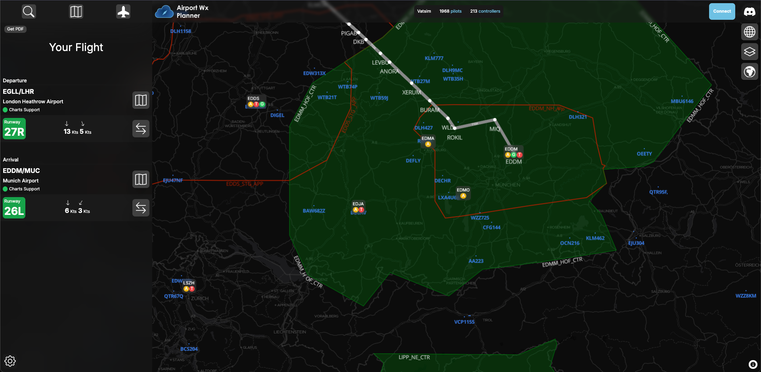Open the settings gear icon

(x=10, y=361)
